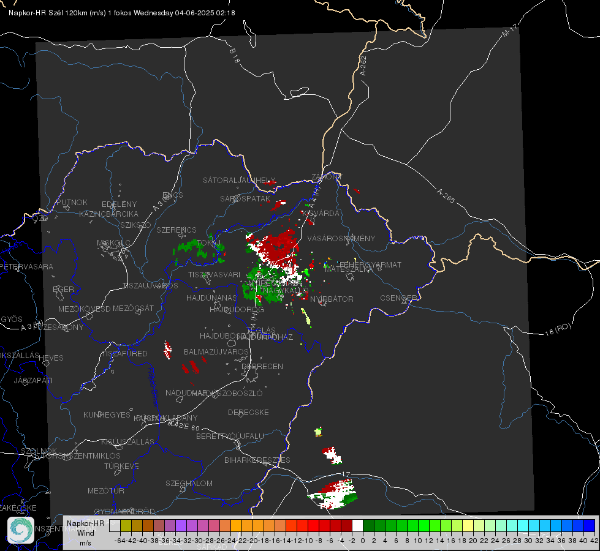The width and height of the screenshot is (600, 551).
Task: Click the 'Napkor-HR Wind m/s' legend label
Action: coord(85,533)
